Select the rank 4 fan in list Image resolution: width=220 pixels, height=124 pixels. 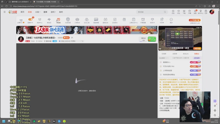(180, 75)
